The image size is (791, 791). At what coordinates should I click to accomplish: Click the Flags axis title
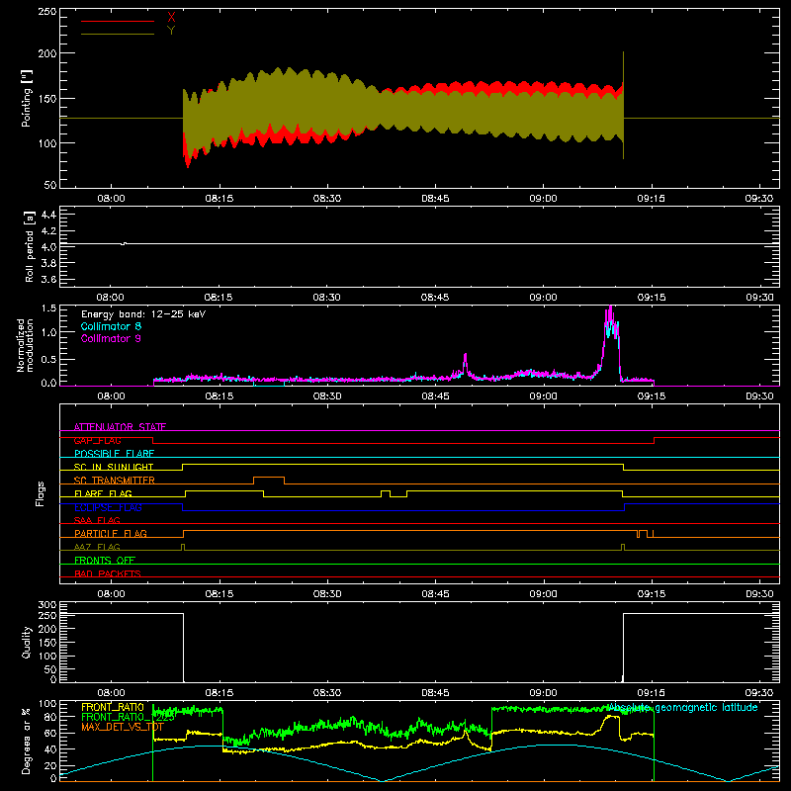click(x=40, y=493)
